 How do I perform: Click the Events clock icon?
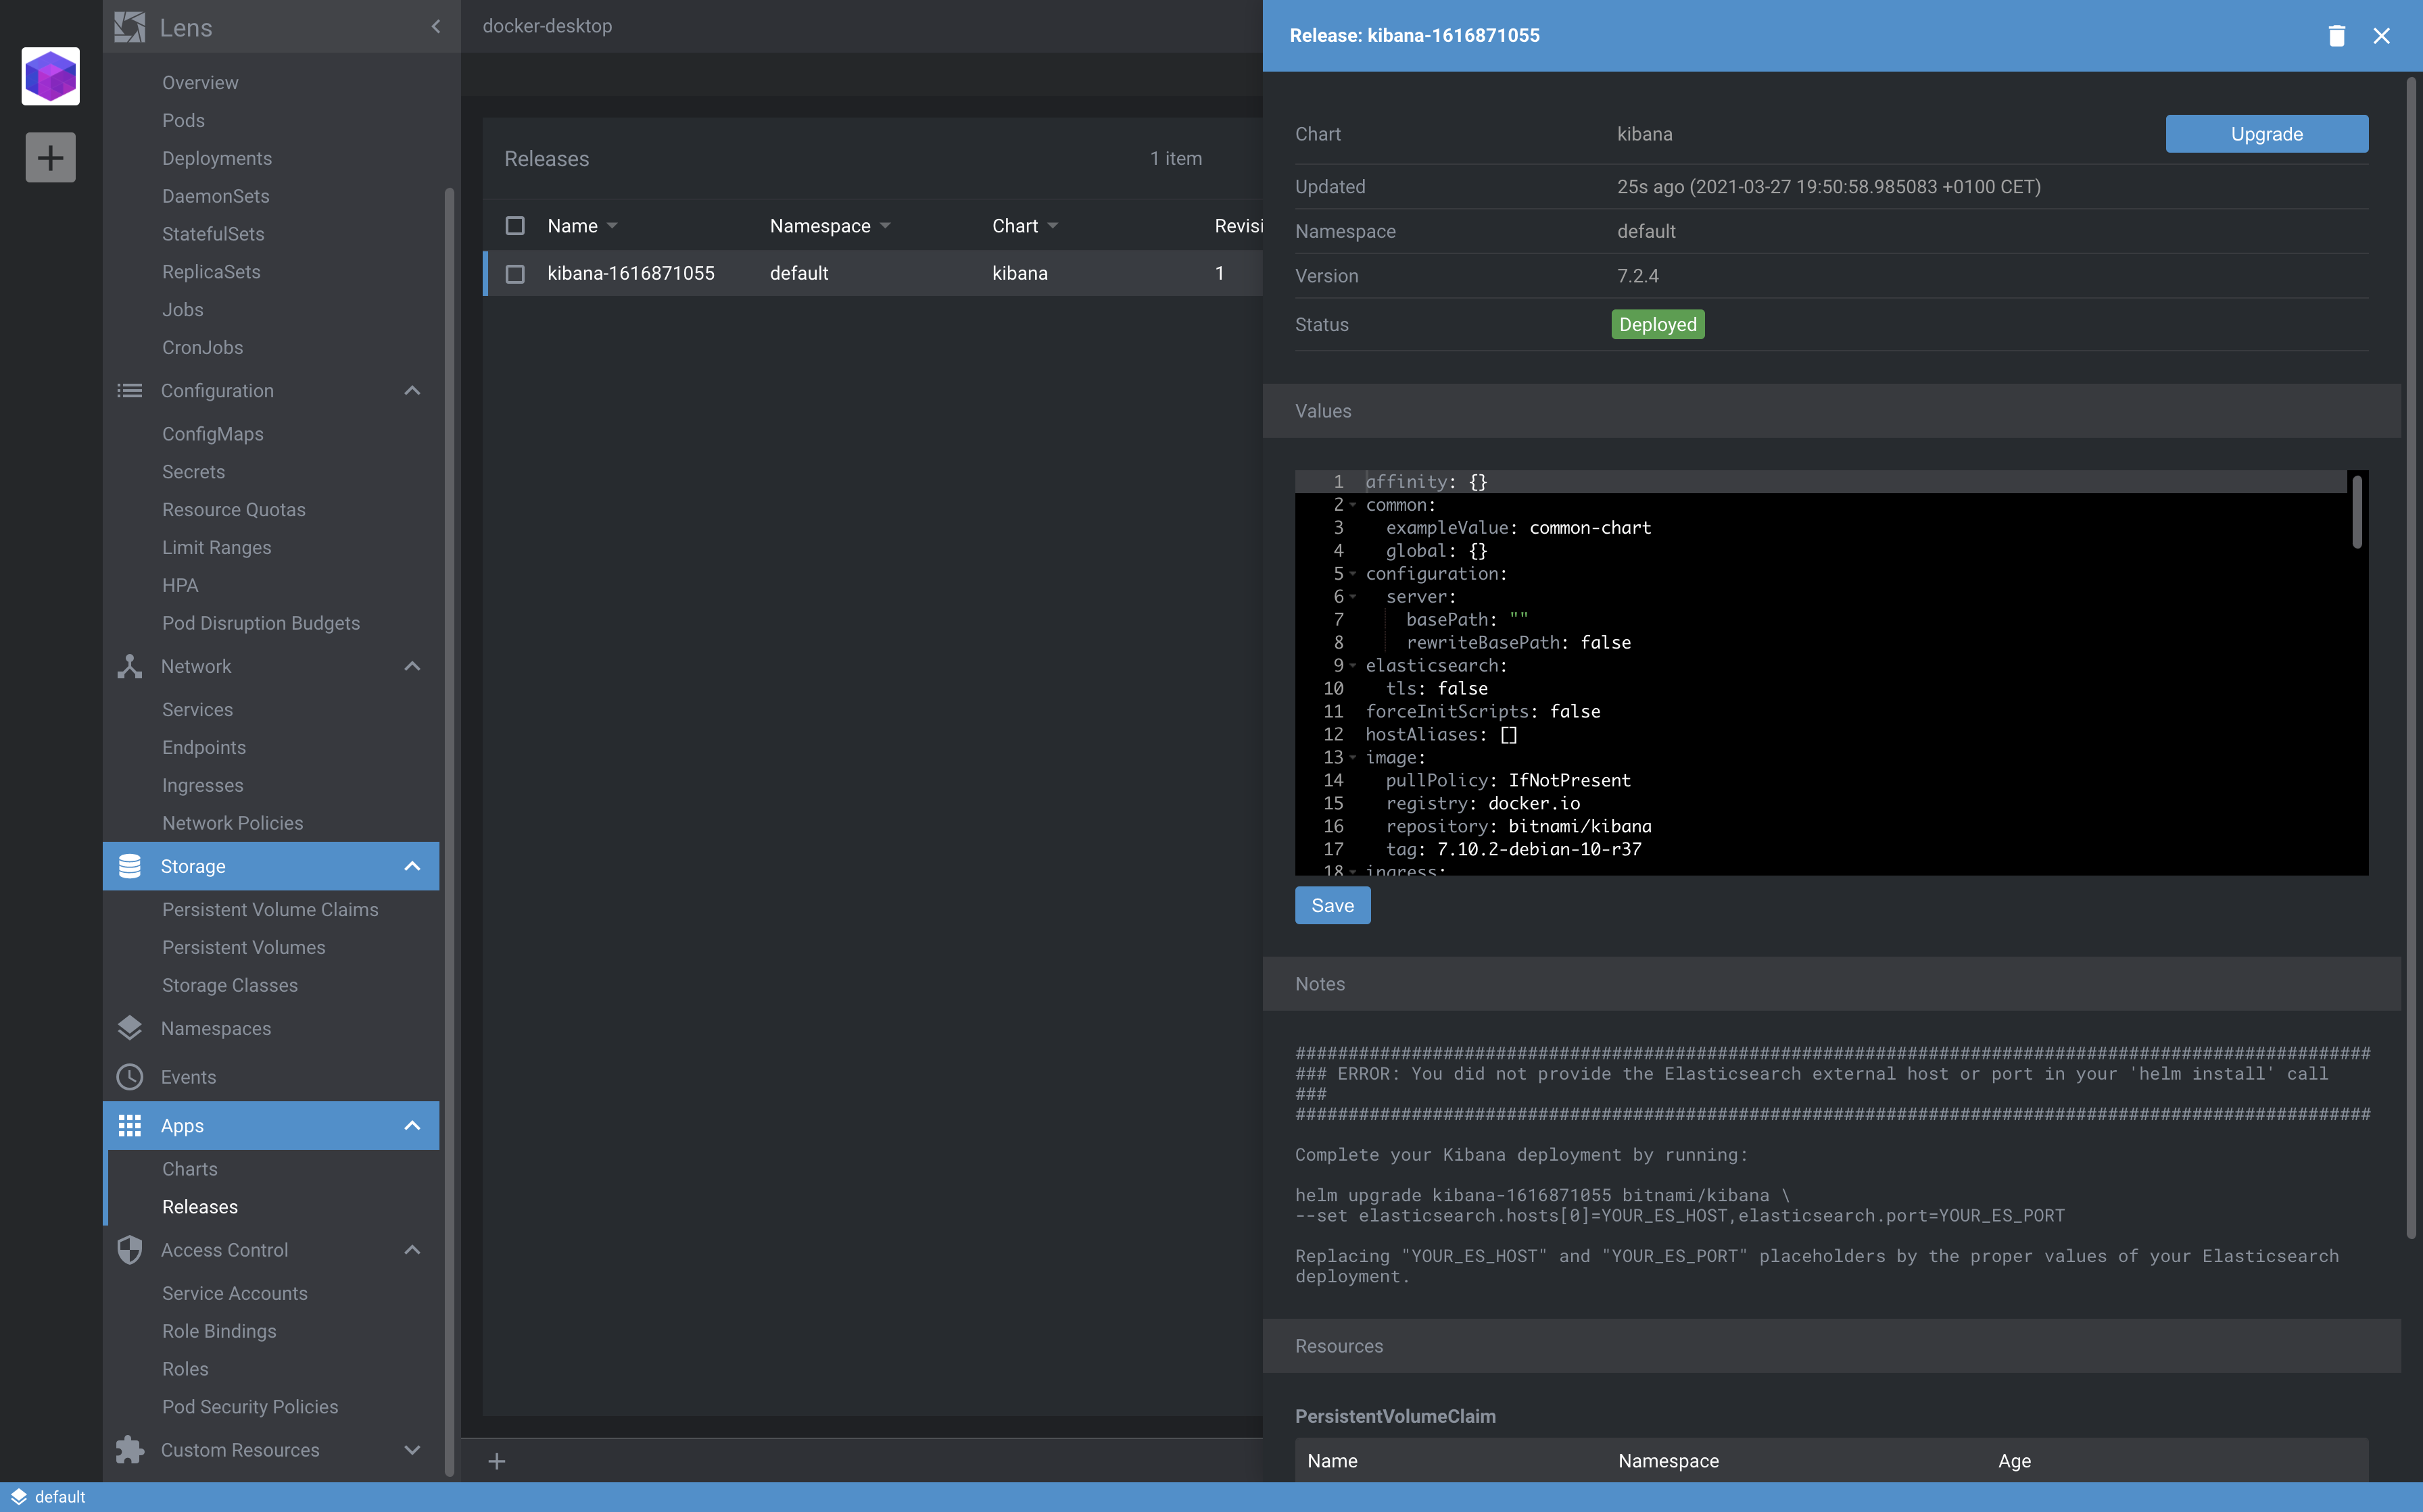129,1077
